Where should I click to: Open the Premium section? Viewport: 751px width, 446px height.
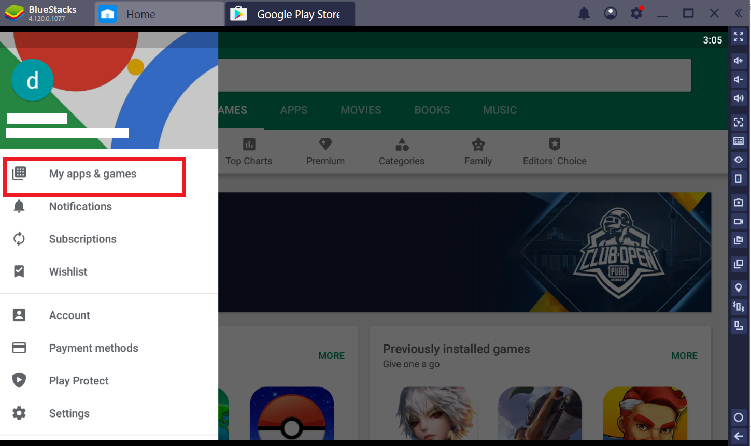(325, 152)
